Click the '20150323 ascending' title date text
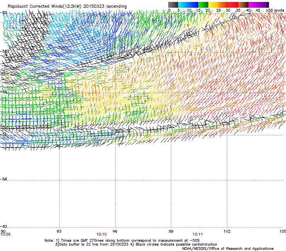The image size is (286, 251). [x=105, y=7]
